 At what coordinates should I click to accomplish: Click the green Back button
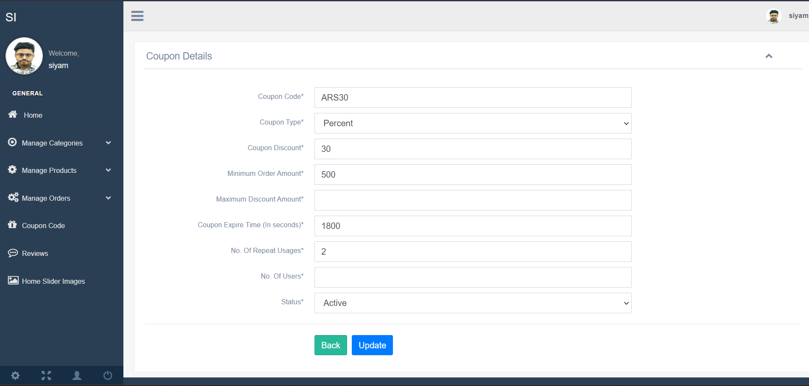(x=331, y=345)
